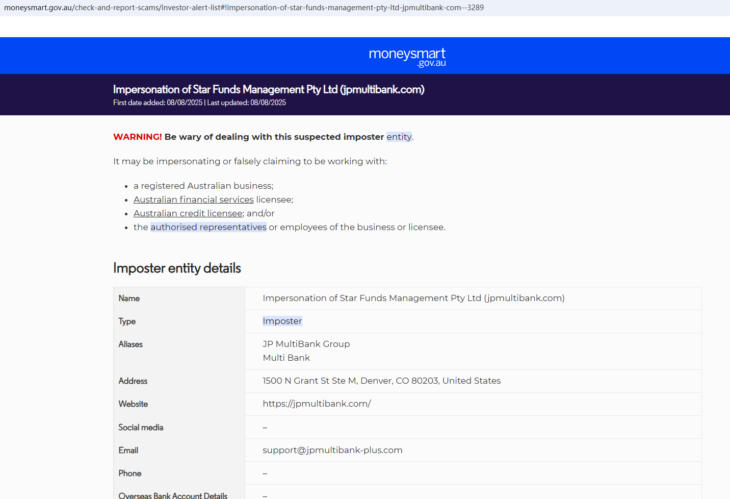This screenshot has width=730, height=499.
Task: Click the moneysmart.gov.au logo
Action: pos(407,56)
